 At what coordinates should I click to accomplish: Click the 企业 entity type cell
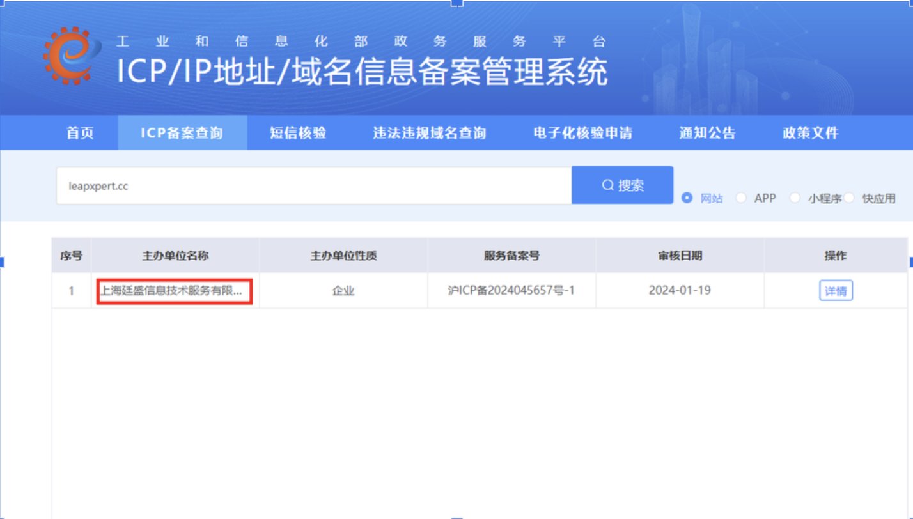coord(343,291)
